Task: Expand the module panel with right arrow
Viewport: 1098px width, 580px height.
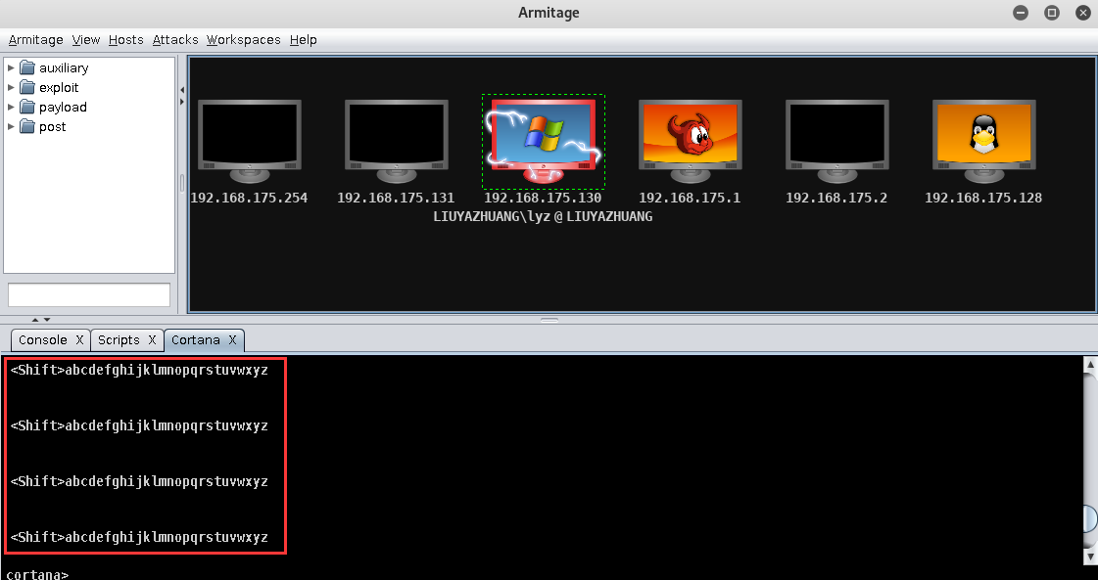Action: (x=182, y=102)
